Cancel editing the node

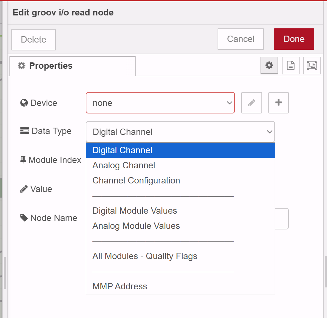(x=240, y=39)
